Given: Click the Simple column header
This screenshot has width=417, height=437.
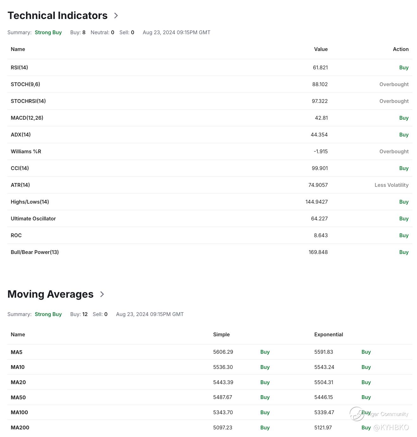Looking at the screenshot, I should [221, 334].
